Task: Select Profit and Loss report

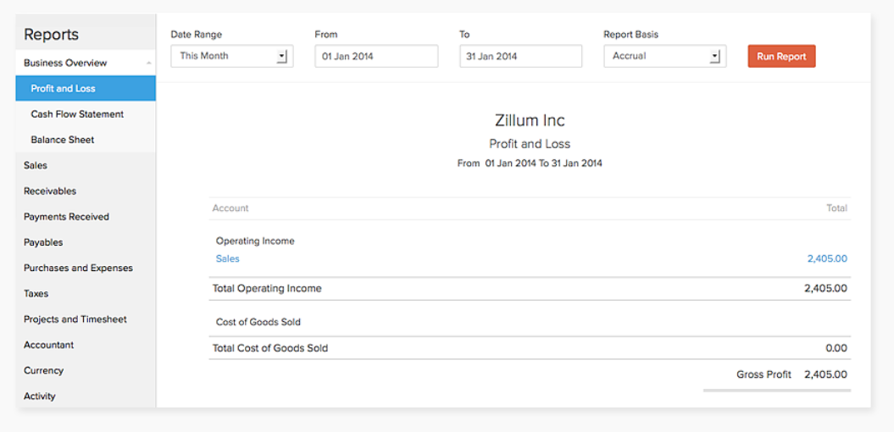Action: (x=64, y=89)
